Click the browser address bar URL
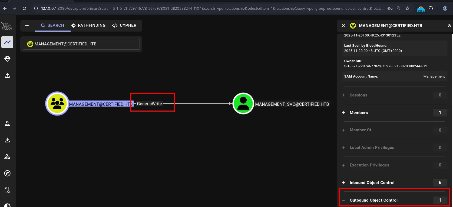453x207 pixels. coord(212,8)
